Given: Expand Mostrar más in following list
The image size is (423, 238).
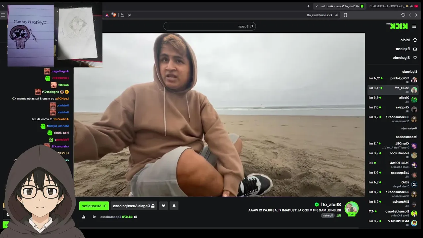Looking at the screenshot, I should 409,128.
